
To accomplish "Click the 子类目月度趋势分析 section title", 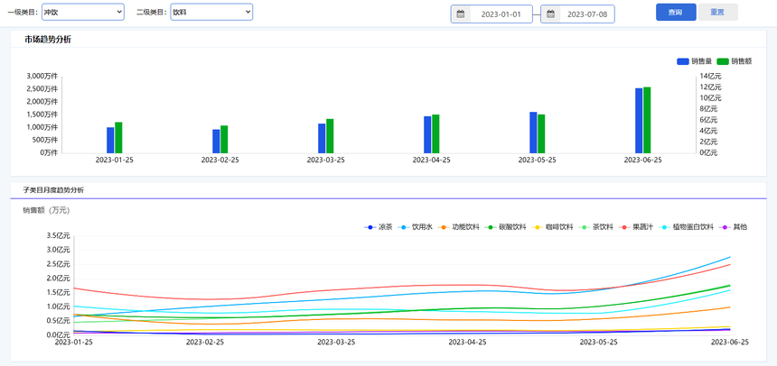I will [x=53, y=189].
